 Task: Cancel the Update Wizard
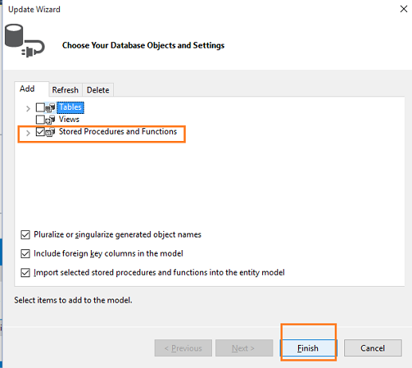(x=373, y=348)
